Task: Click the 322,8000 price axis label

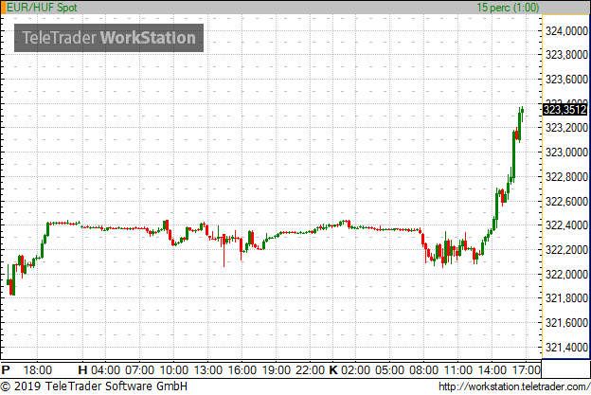Action: [x=566, y=177]
